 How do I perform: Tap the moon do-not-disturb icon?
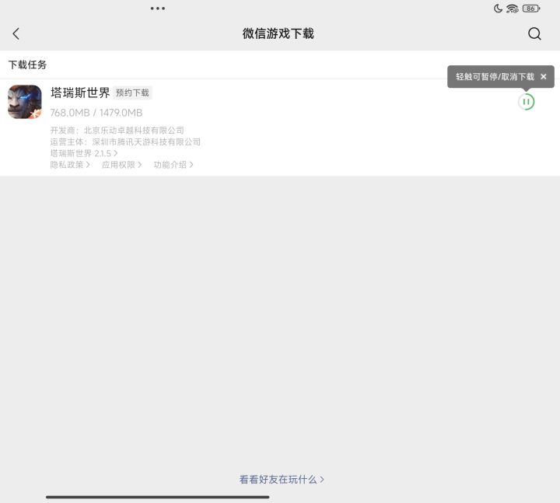(498, 9)
